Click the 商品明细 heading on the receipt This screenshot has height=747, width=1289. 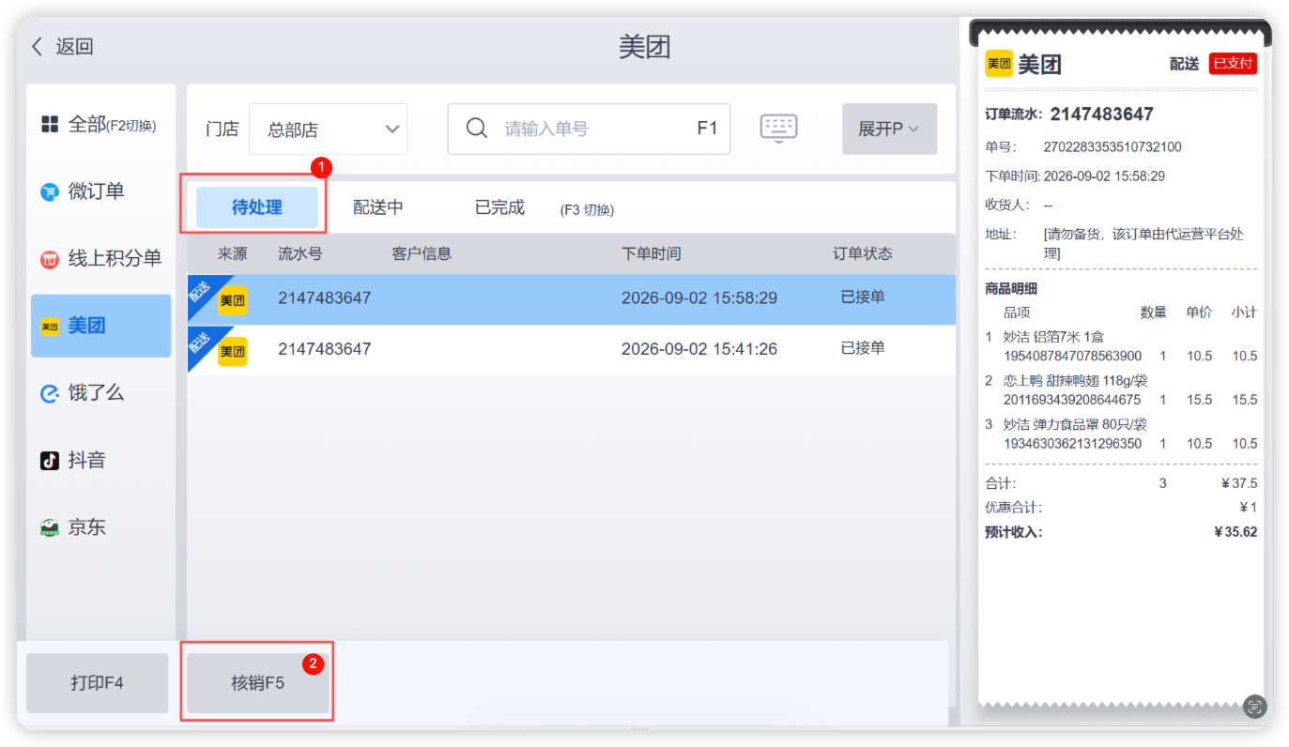1011,289
